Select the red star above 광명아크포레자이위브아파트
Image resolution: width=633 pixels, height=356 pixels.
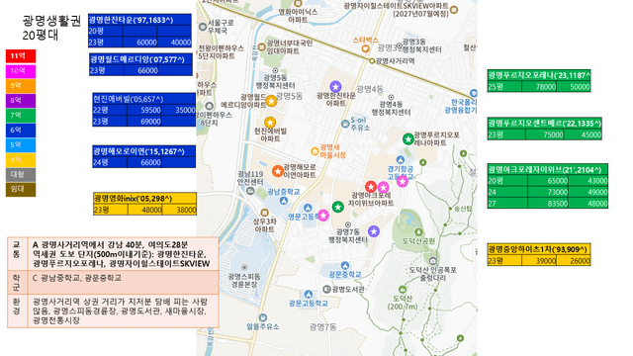click(371, 187)
